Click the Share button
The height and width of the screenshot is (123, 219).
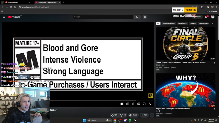coord(133,115)
